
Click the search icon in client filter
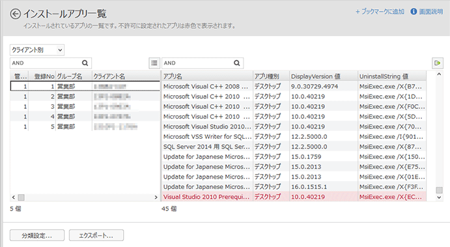click(x=85, y=63)
